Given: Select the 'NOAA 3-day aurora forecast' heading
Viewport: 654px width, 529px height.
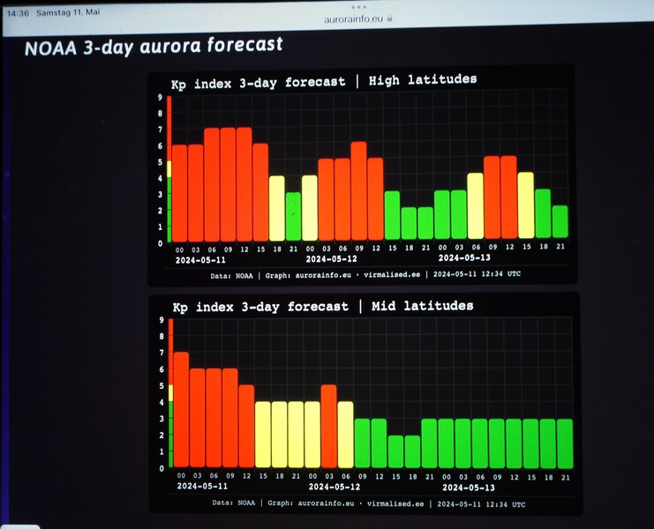Looking at the screenshot, I should (x=154, y=46).
